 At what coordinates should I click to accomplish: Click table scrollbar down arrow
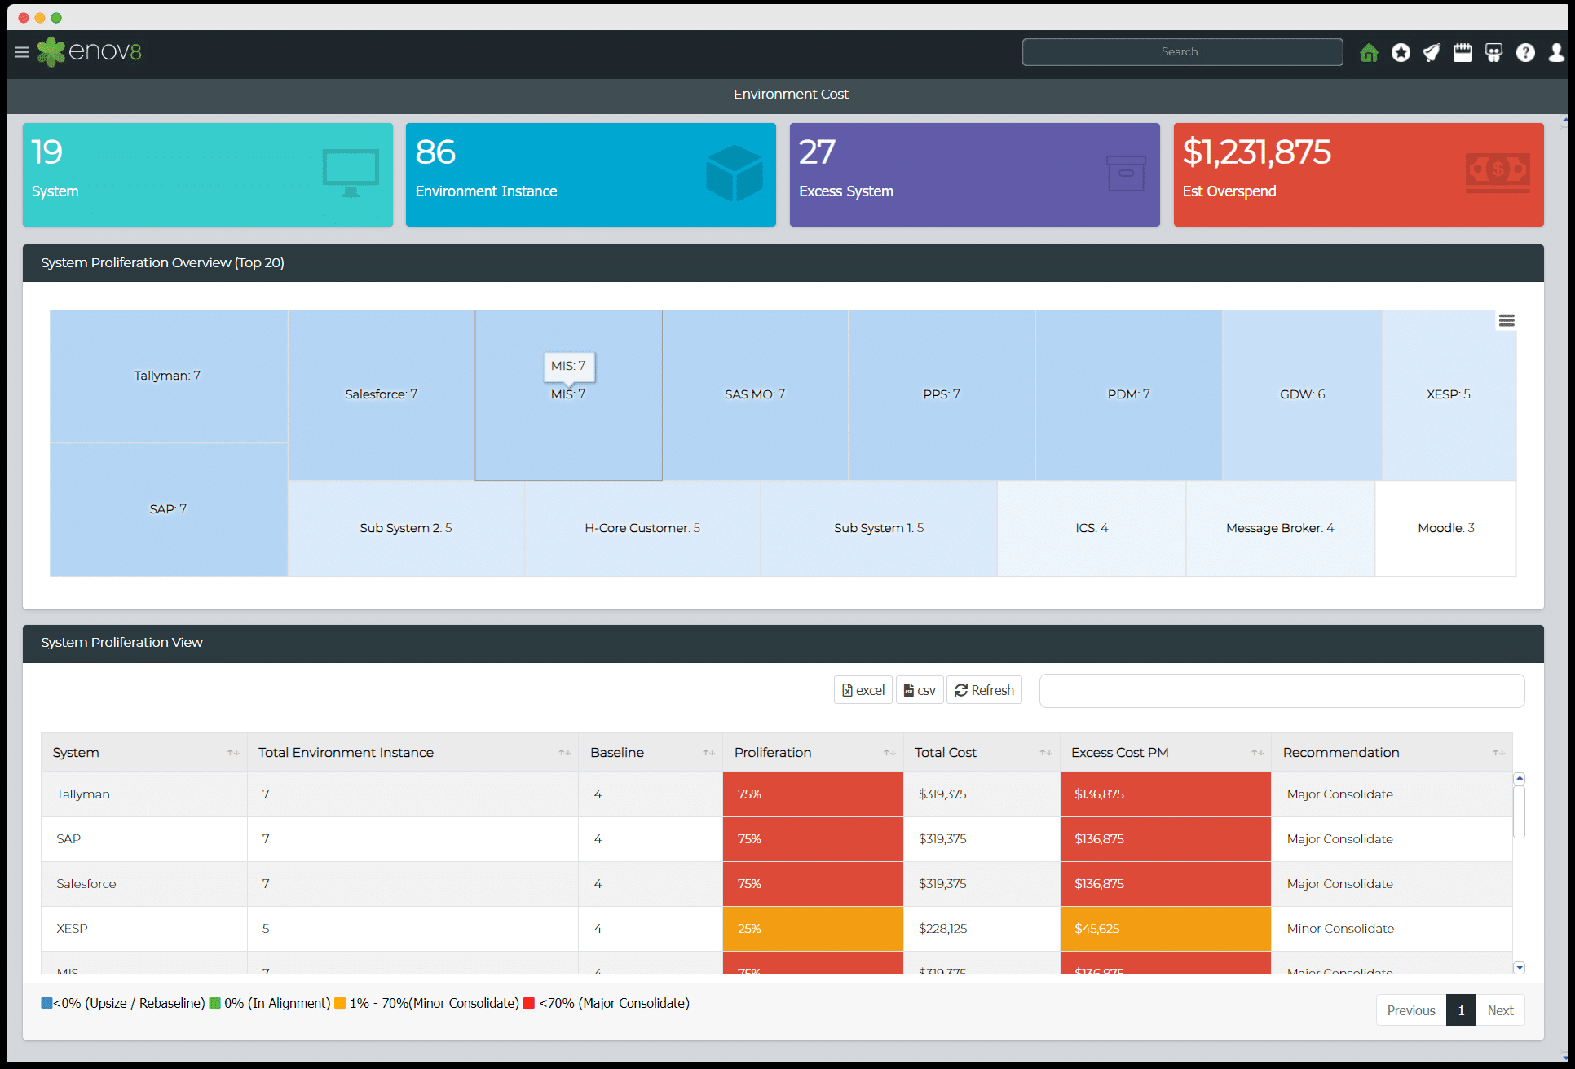coord(1519,968)
